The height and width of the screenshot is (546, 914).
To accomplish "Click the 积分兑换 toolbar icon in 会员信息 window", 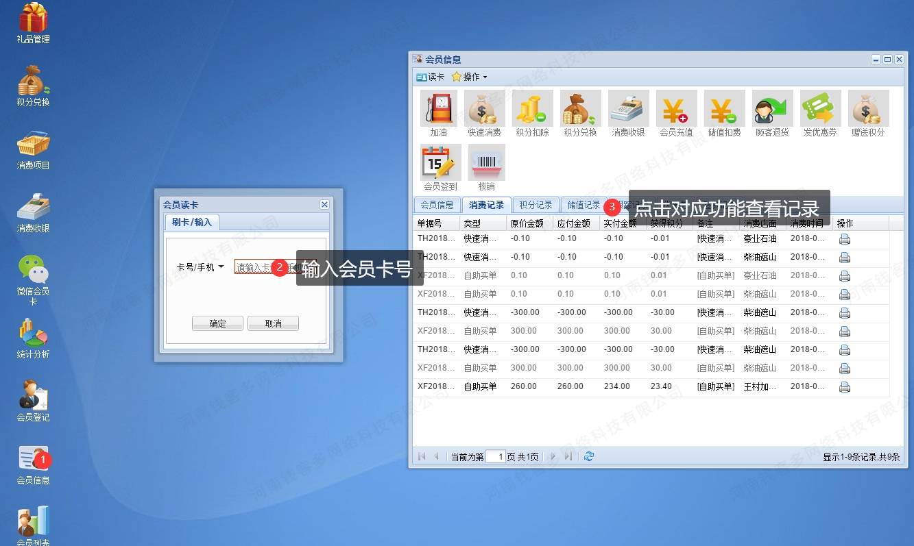I will pos(581,108).
